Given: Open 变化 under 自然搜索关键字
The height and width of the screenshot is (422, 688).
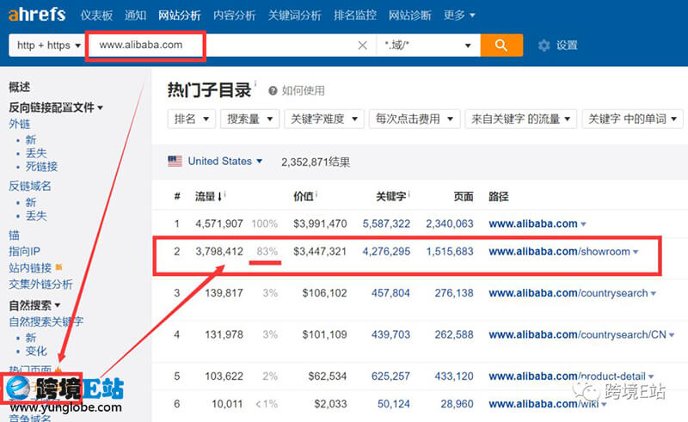Looking at the screenshot, I should (36, 351).
